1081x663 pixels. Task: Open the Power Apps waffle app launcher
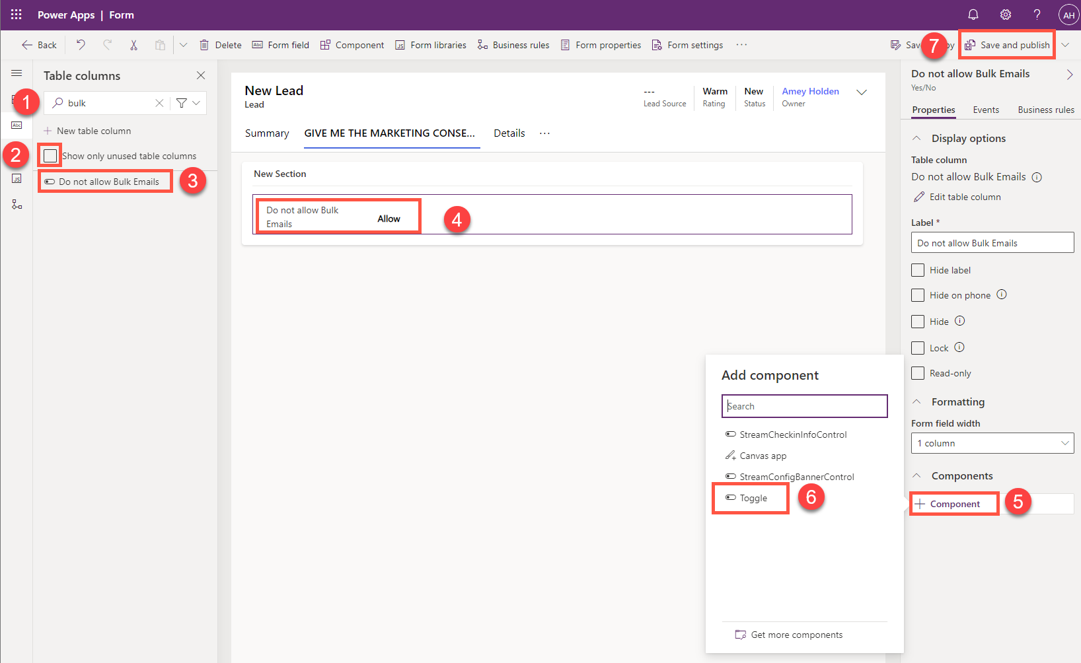point(16,14)
